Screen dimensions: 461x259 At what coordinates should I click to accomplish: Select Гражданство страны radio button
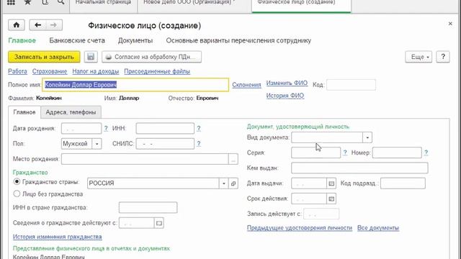[17, 182]
